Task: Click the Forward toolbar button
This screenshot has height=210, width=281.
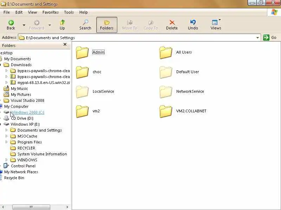Action: click(37, 25)
